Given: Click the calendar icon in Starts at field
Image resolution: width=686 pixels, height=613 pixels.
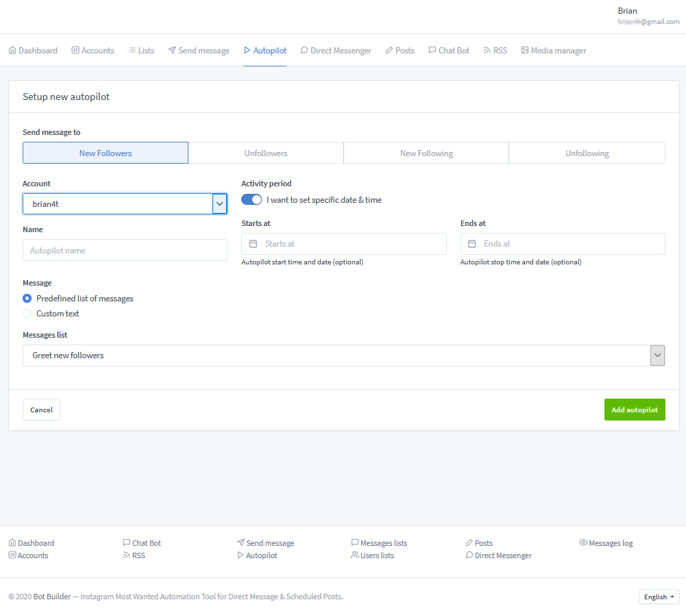Looking at the screenshot, I should (x=253, y=244).
